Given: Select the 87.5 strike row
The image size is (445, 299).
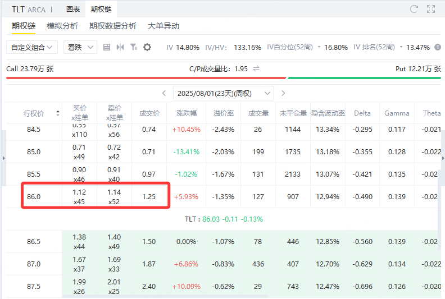Looking at the screenshot, I should coord(223,287).
